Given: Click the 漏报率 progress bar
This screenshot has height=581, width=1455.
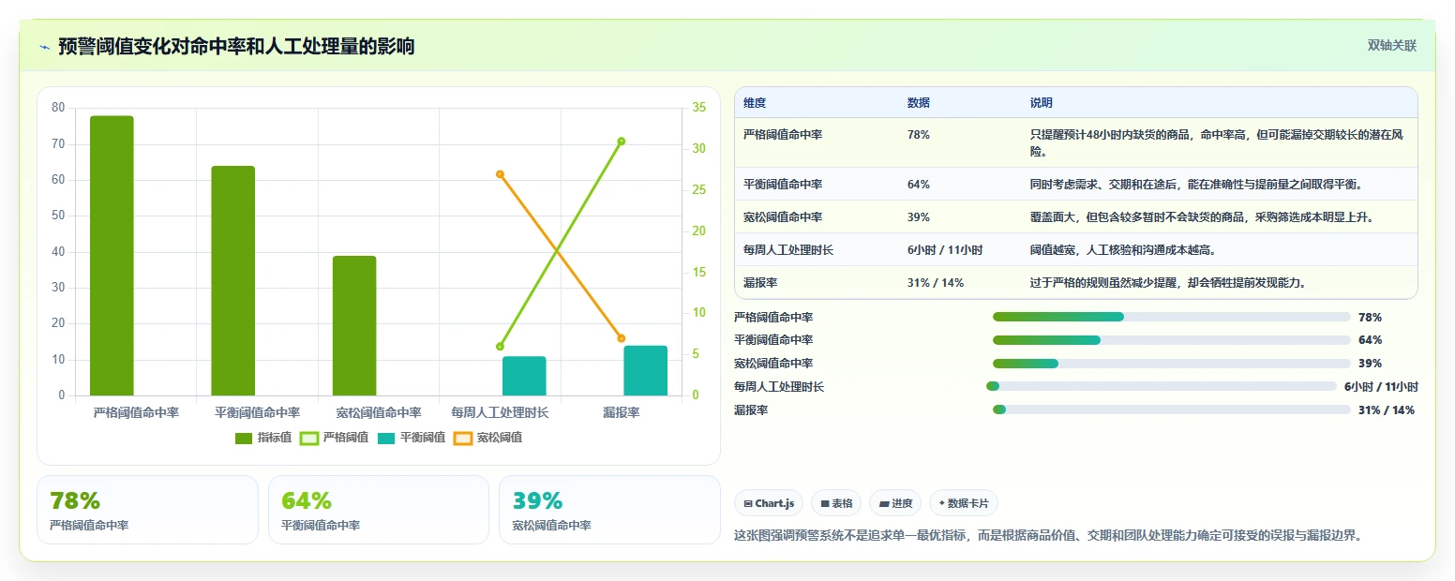Looking at the screenshot, I should coord(1172,410).
